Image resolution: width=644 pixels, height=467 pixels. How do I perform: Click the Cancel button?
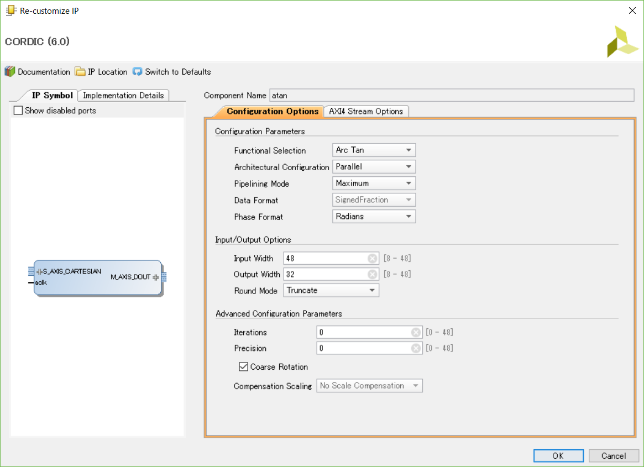(614, 455)
